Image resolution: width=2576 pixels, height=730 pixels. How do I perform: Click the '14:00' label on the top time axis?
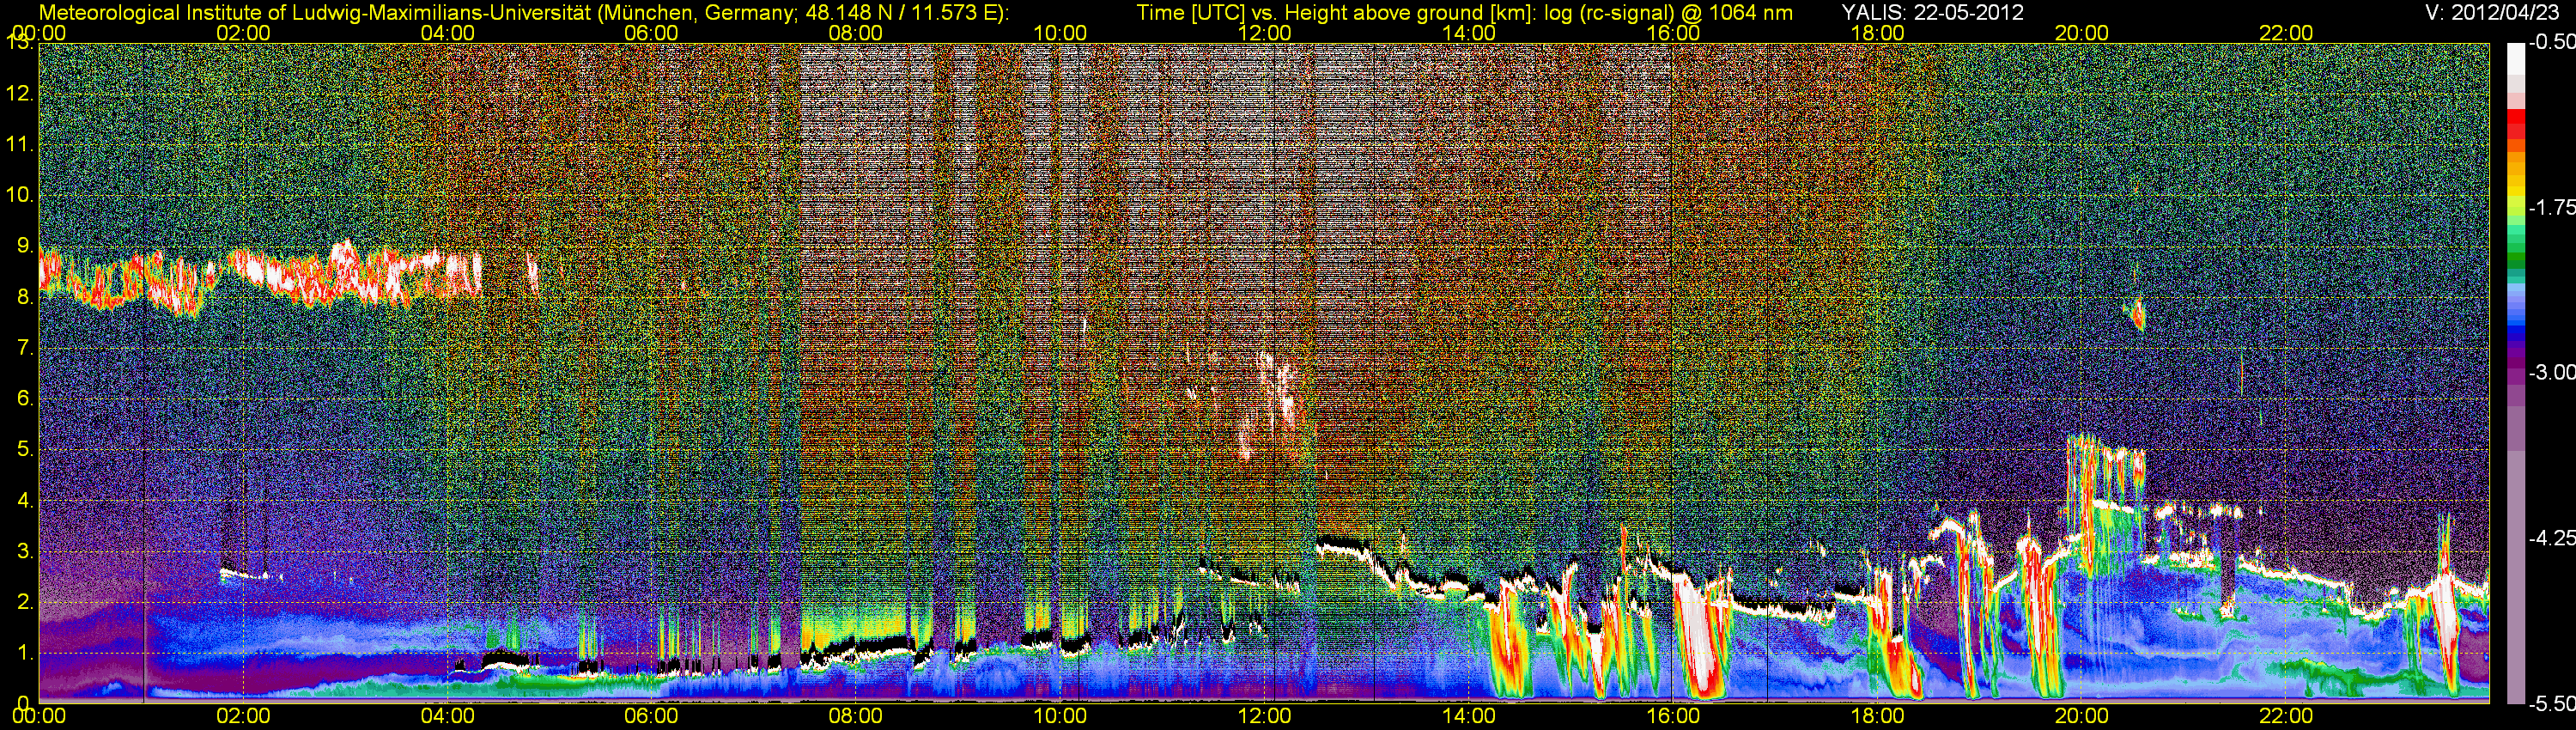pos(1469,33)
